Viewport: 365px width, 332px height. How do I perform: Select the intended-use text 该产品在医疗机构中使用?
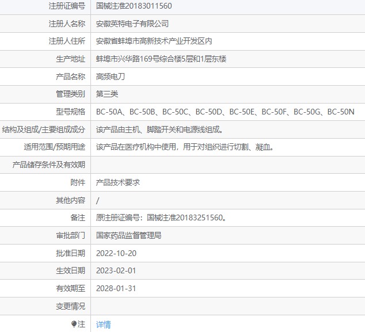coord(185,147)
